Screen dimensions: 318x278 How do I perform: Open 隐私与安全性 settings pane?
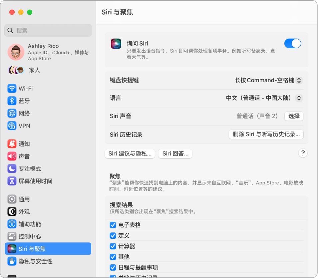pos(48,261)
